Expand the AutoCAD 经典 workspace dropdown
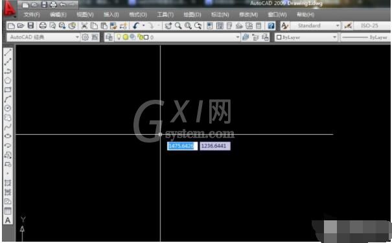392x243 pixels. click(x=77, y=37)
